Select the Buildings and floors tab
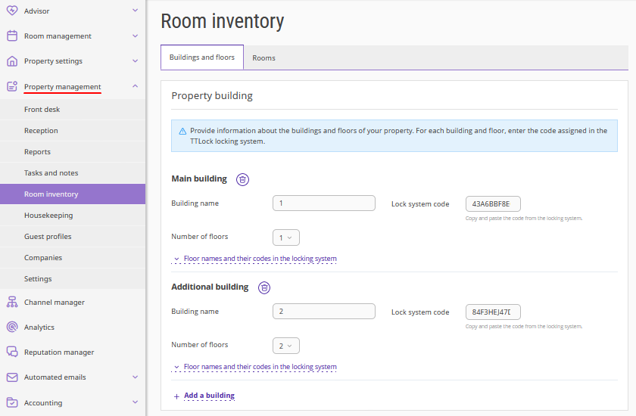 click(202, 57)
